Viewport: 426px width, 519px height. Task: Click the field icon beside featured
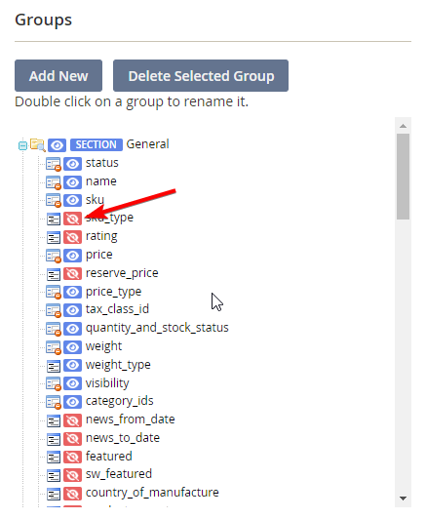(x=54, y=458)
